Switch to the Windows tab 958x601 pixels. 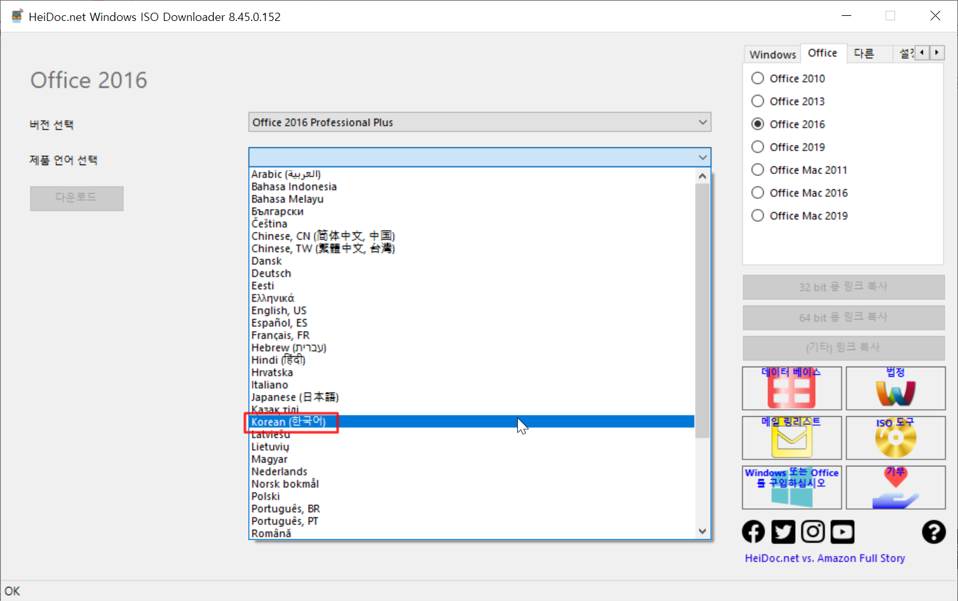coord(772,55)
